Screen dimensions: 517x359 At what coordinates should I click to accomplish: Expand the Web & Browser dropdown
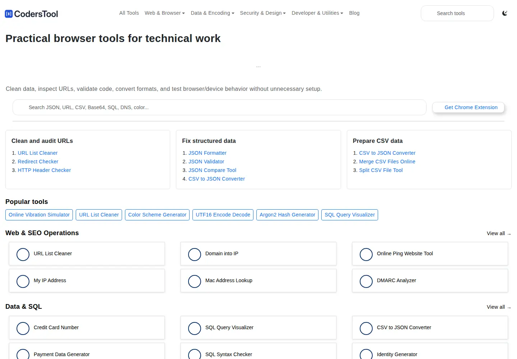point(165,13)
